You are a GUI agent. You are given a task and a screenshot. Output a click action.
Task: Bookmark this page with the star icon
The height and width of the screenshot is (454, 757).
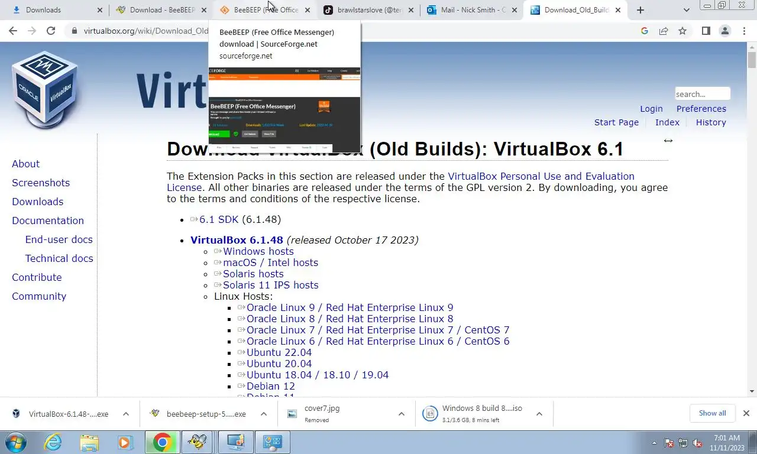pos(682,31)
